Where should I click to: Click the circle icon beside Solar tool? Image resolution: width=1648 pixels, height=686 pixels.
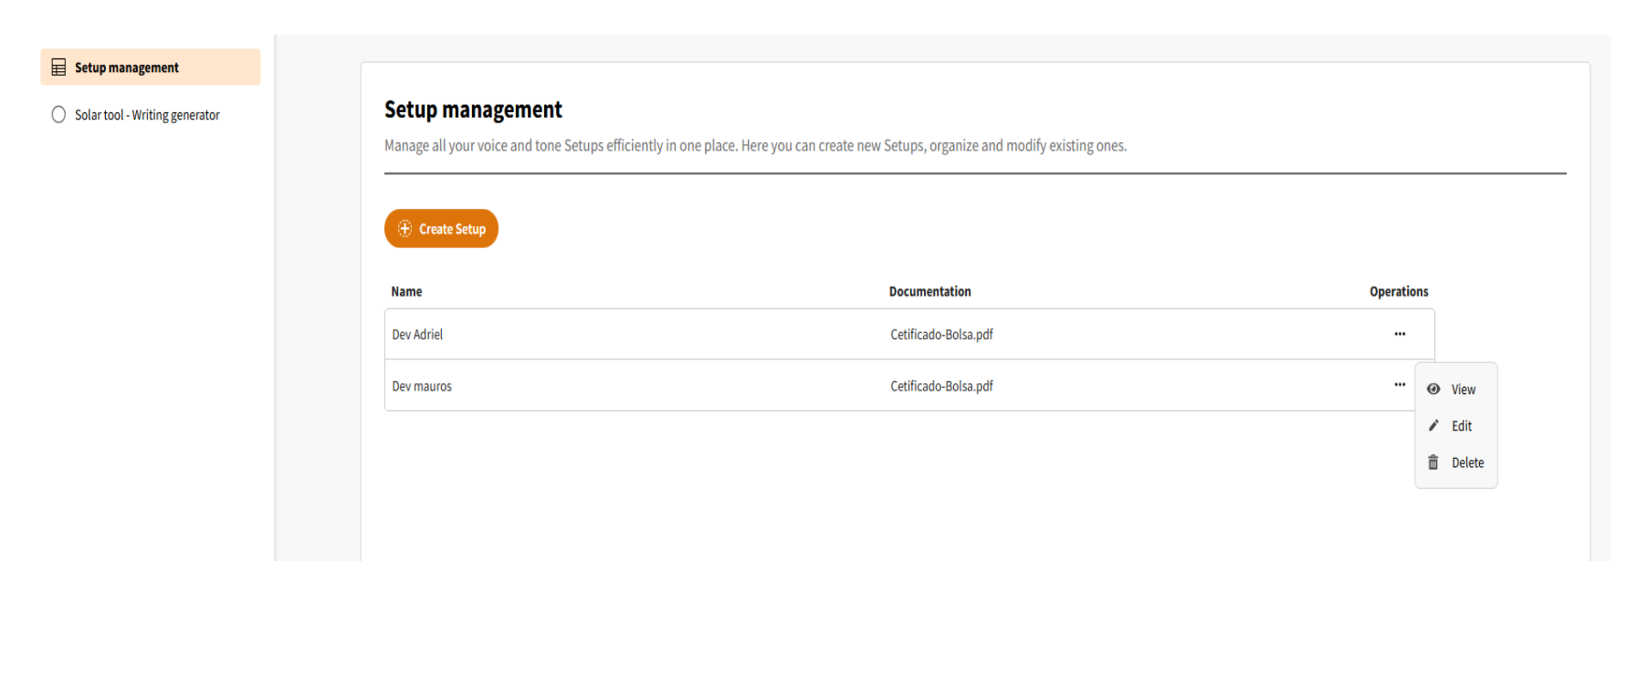[x=58, y=115]
